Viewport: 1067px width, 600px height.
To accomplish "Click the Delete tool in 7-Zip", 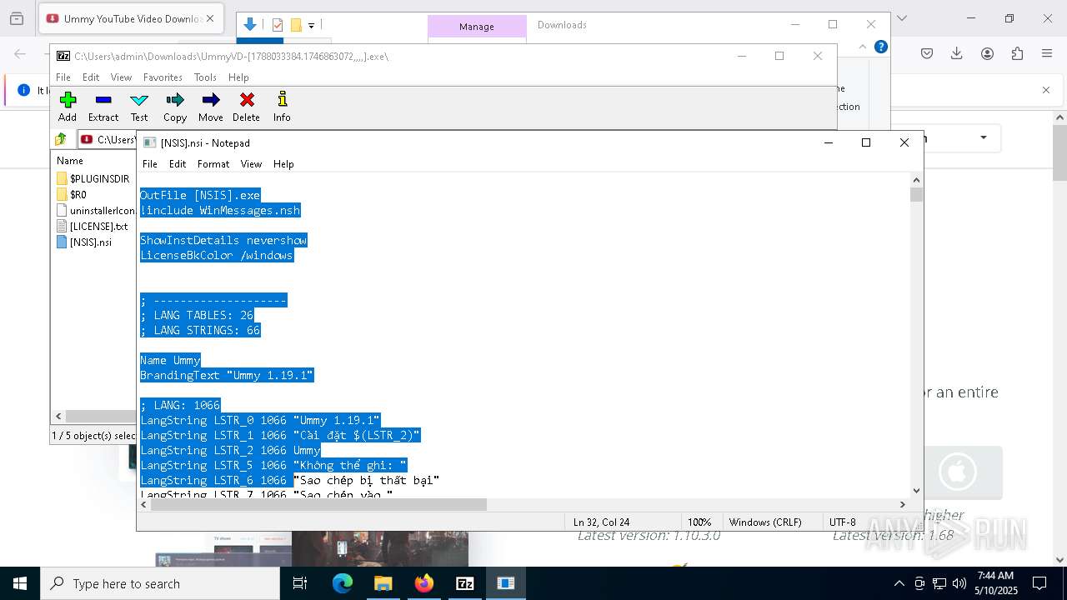I will click(247, 107).
